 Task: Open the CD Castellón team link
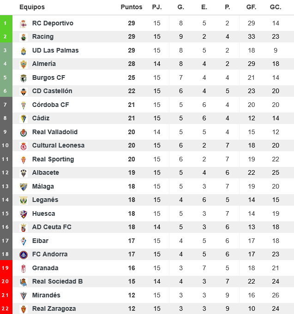[x=52, y=91]
